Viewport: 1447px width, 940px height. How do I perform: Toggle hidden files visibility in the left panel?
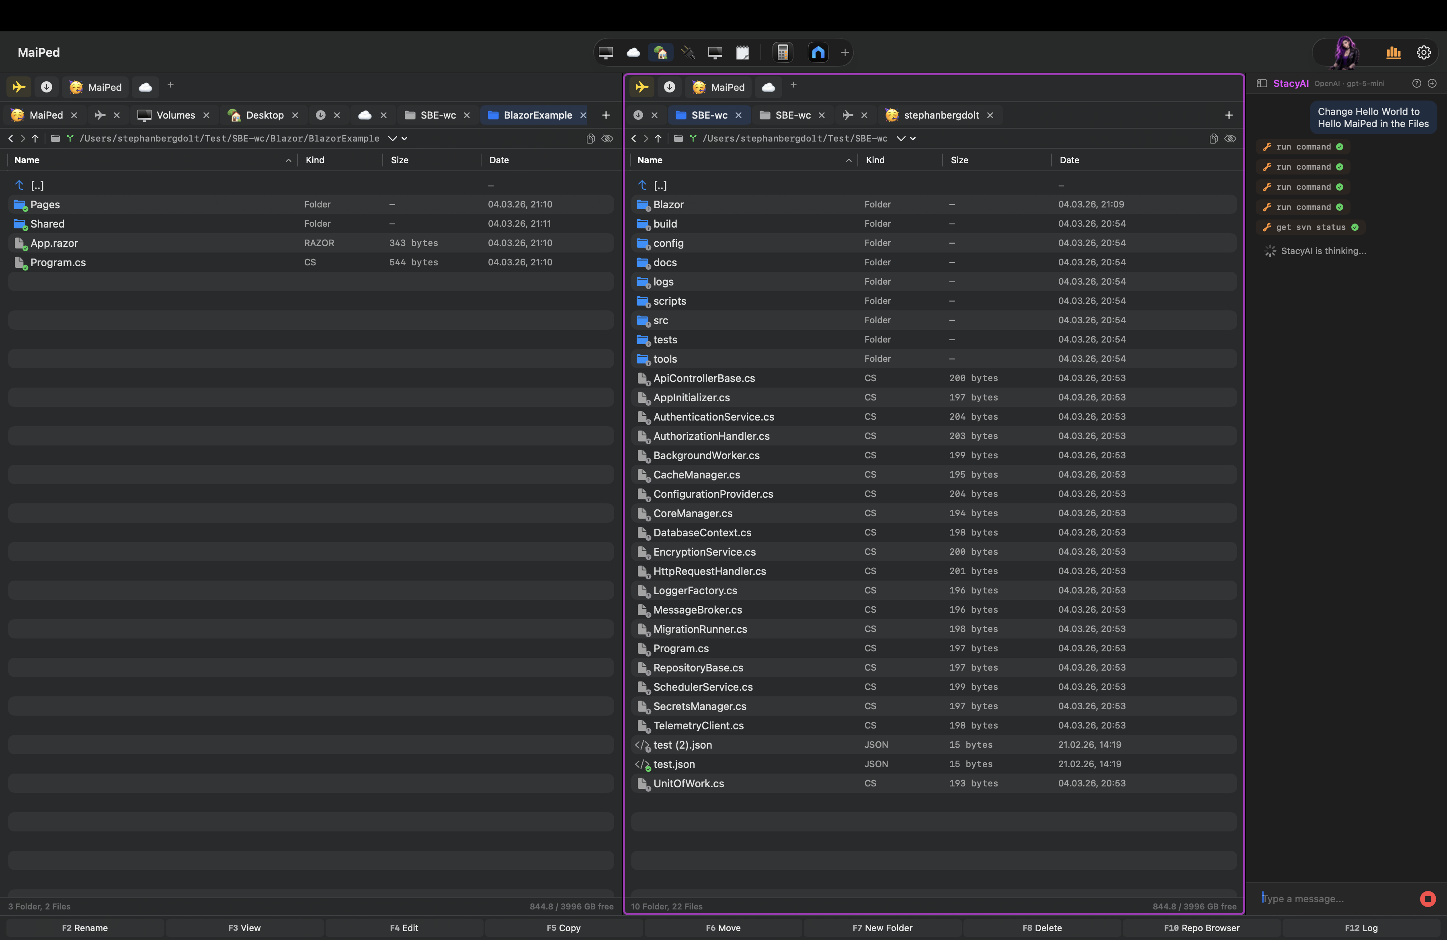[x=607, y=139]
